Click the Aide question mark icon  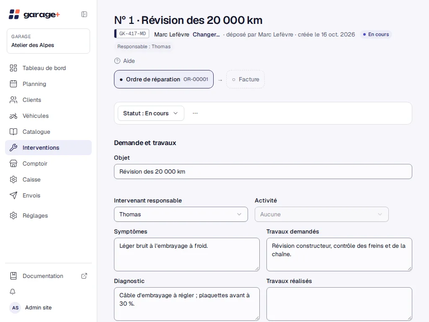(117, 61)
